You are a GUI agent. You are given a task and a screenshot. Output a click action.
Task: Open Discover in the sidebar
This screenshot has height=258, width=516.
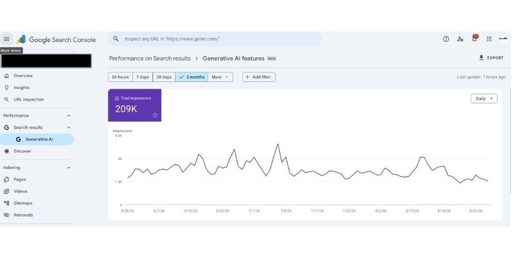22,151
